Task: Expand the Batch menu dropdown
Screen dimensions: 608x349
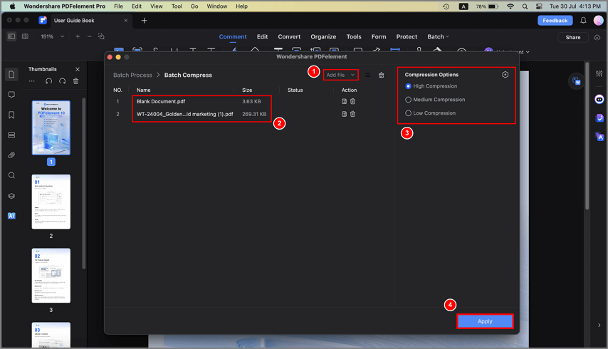Action: coord(438,36)
